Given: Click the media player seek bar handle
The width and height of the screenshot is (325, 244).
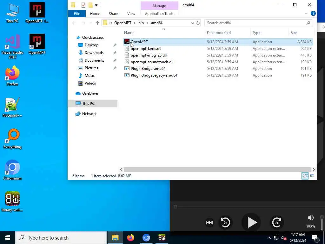Looking at the screenshot, I should pyautogui.click(x=175, y=207).
